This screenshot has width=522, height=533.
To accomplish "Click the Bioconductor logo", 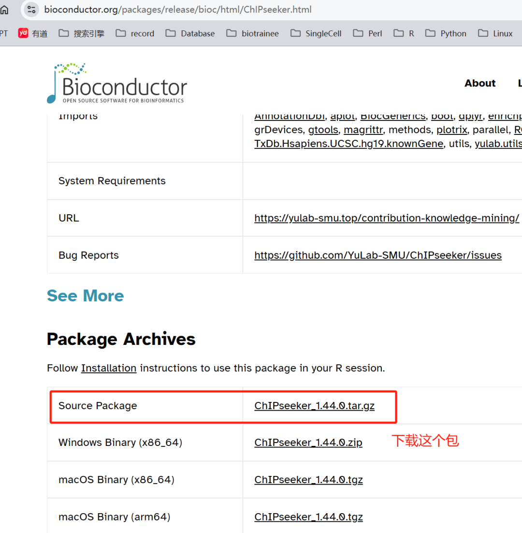I will 117,83.
